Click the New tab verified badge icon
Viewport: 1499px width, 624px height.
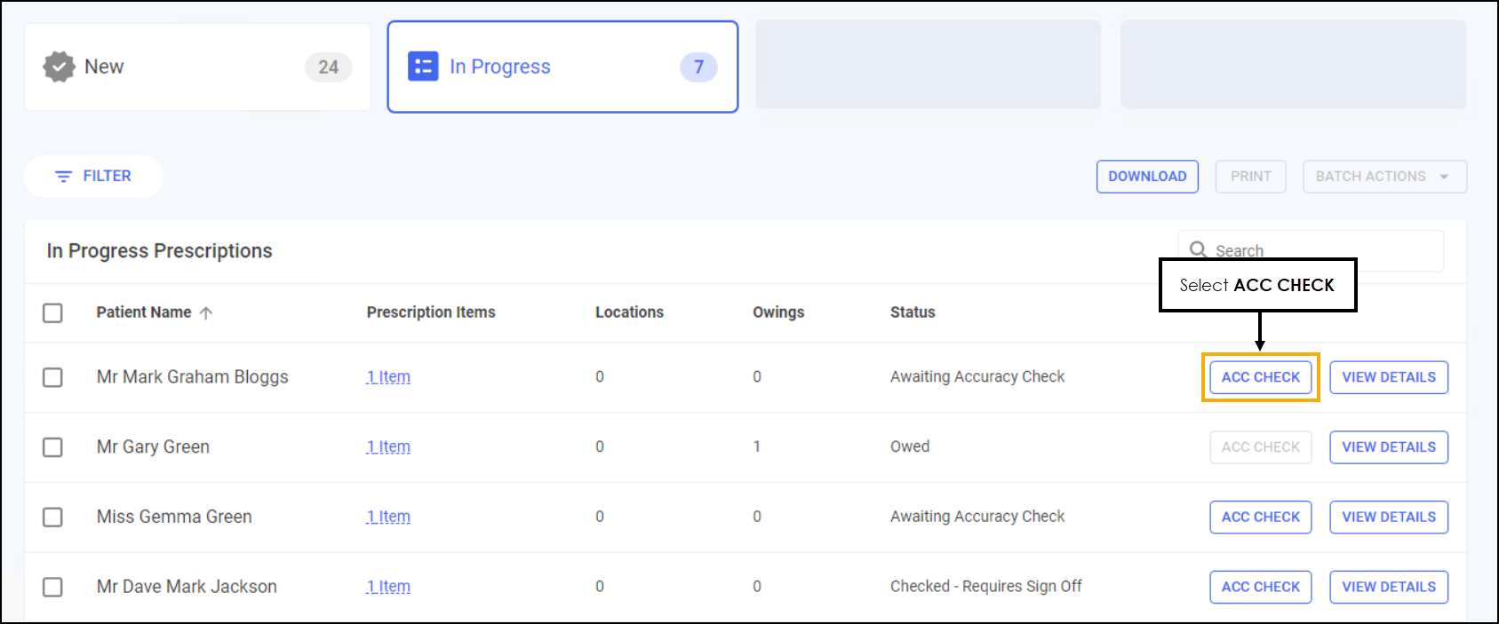click(x=59, y=67)
